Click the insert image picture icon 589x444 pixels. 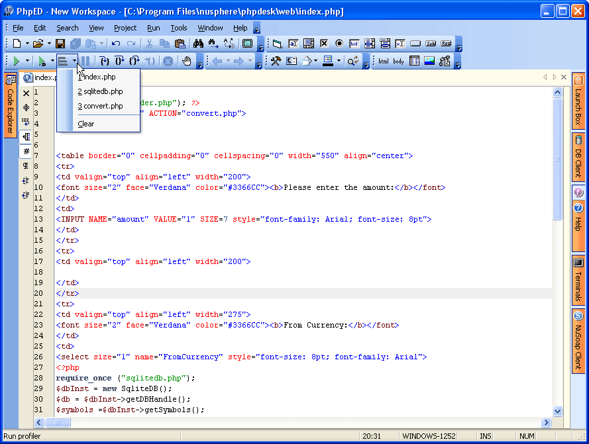coord(429,61)
